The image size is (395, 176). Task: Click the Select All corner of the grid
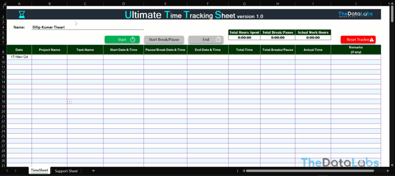[3, 4]
